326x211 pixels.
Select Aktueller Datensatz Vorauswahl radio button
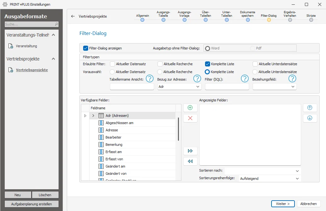click(x=112, y=72)
